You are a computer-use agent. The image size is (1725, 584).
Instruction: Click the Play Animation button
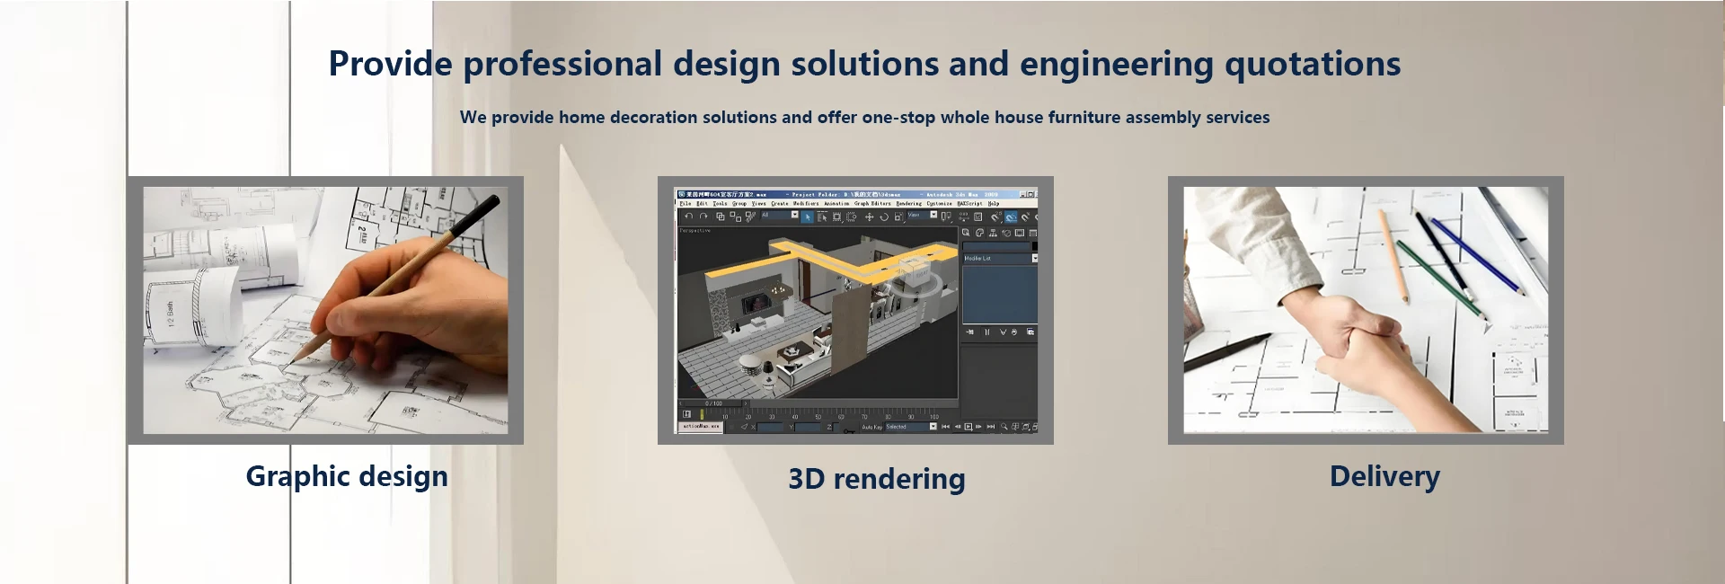[x=968, y=427]
